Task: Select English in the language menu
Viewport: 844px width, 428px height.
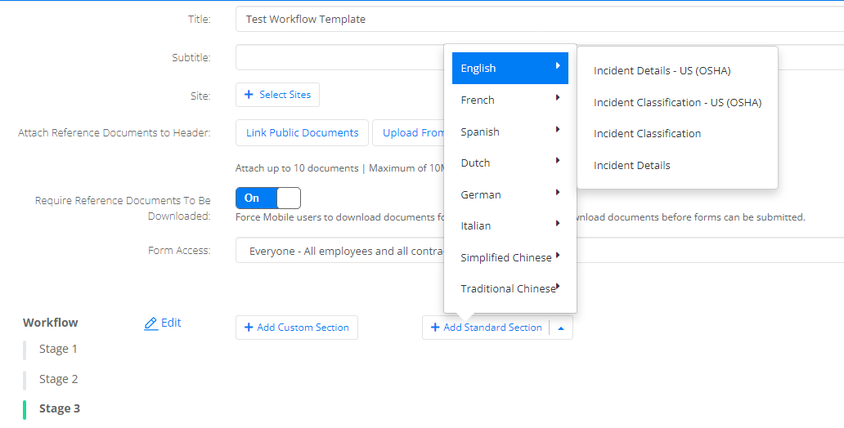Action: [x=510, y=69]
